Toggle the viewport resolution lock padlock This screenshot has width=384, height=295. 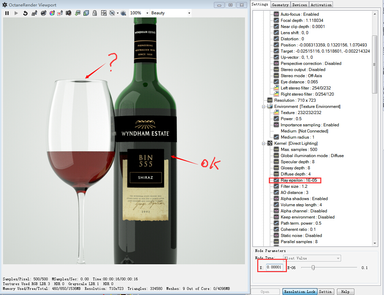95,13
